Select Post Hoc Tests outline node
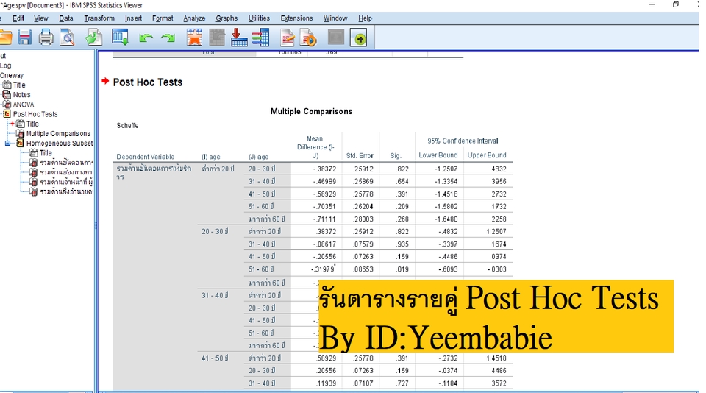This screenshot has height=393, width=706. (35, 114)
